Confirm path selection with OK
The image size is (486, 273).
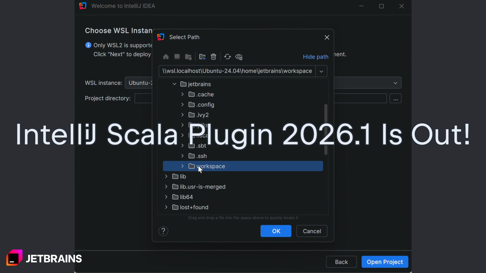(276, 231)
